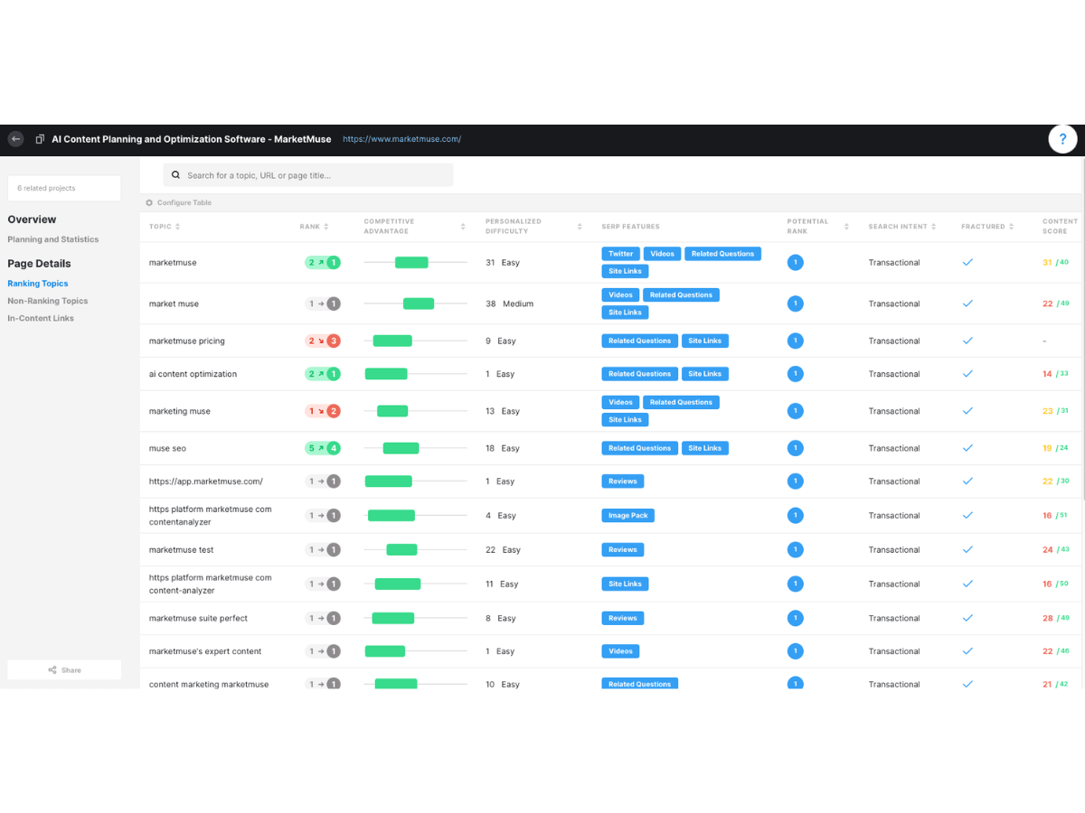Click the Share button
The height and width of the screenshot is (813, 1085).
tap(64, 669)
